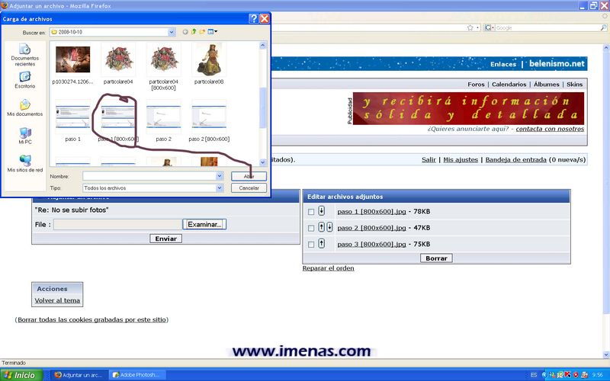
Task: Expand the Nombre filename dropdown
Action: click(219, 176)
